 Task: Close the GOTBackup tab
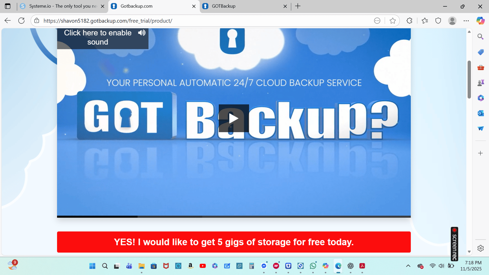285,6
